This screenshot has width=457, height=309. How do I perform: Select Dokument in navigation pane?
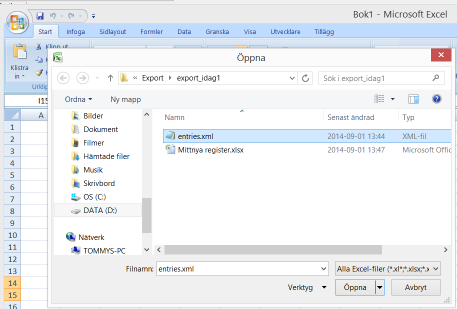(100, 129)
